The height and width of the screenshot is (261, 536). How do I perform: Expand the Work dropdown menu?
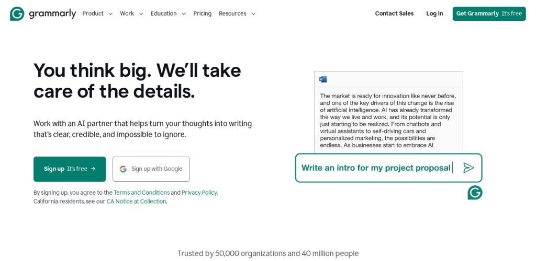(x=131, y=14)
